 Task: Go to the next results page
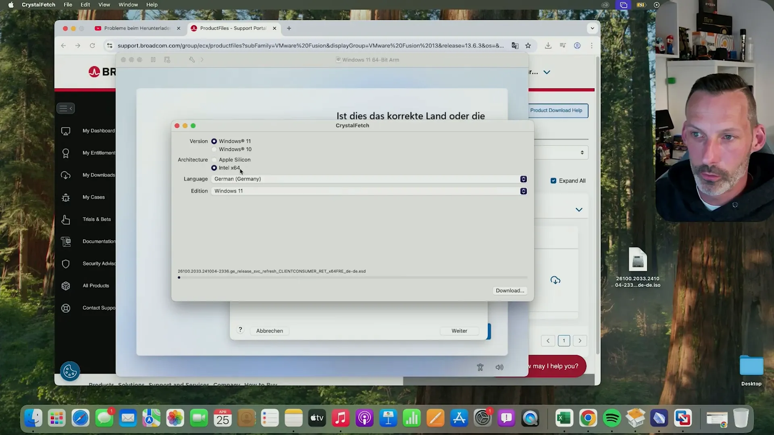[580, 341]
